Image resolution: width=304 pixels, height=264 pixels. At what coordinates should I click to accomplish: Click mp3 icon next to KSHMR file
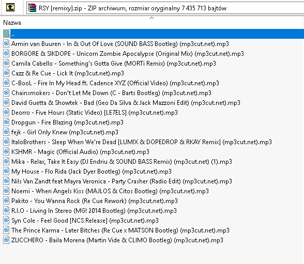click(6, 152)
